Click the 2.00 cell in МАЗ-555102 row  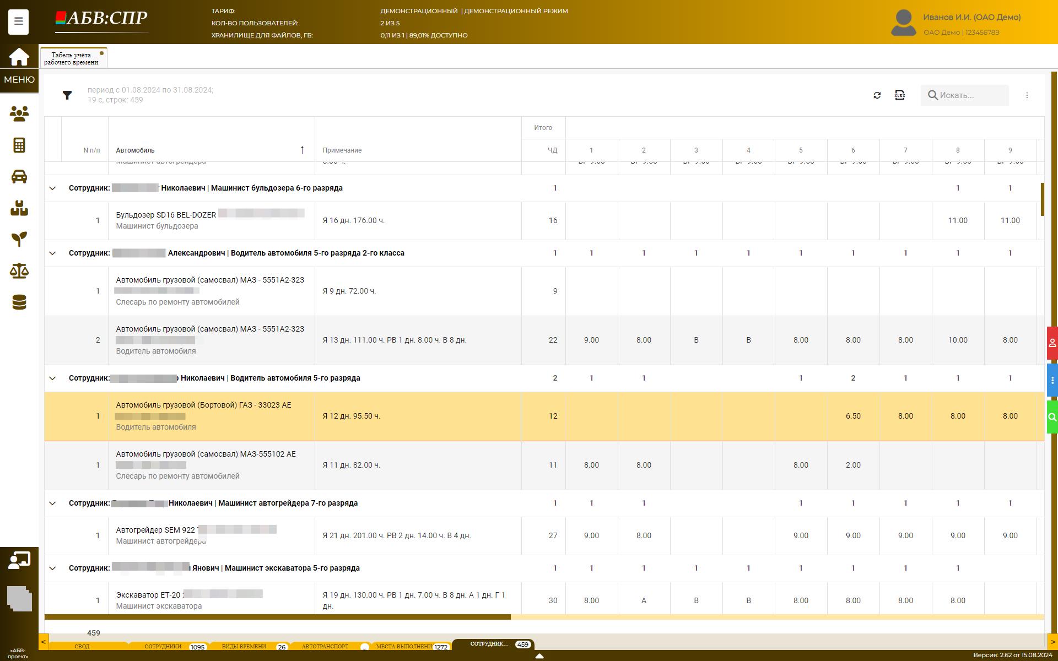point(853,465)
